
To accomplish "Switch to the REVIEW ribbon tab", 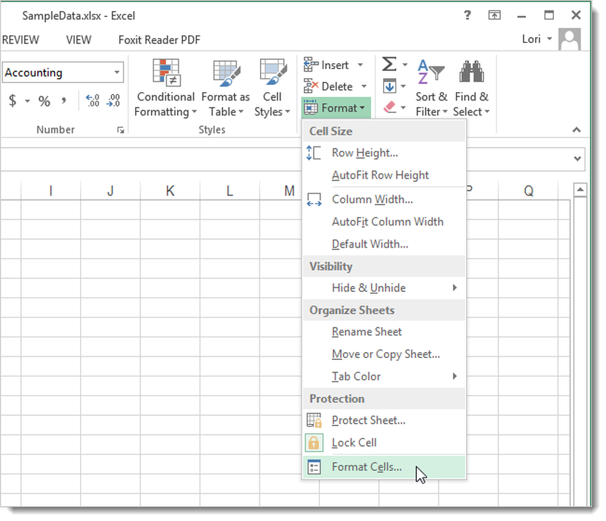I will click(x=21, y=40).
